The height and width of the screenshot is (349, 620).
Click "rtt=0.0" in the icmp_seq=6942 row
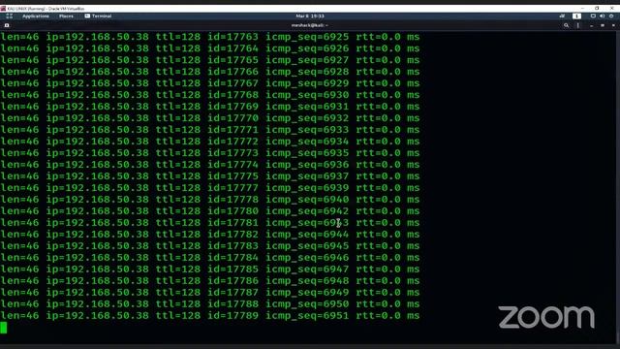(x=379, y=211)
